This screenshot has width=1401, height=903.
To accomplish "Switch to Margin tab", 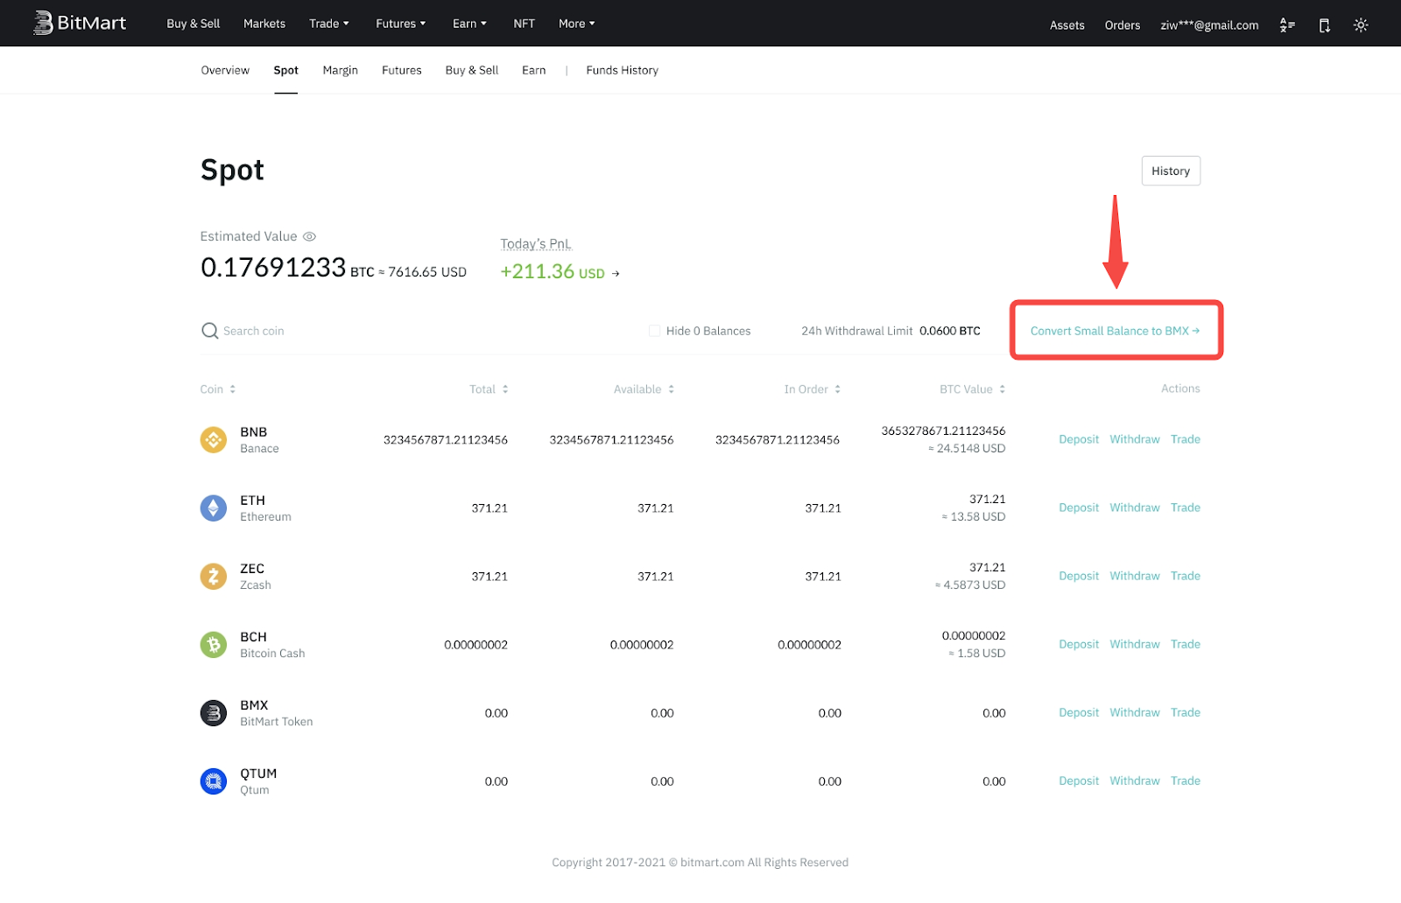I will click(340, 70).
